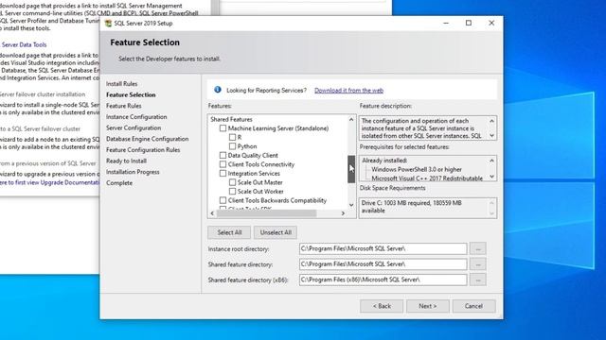Open first view Upgrade Documentation link in background window

[49, 182]
